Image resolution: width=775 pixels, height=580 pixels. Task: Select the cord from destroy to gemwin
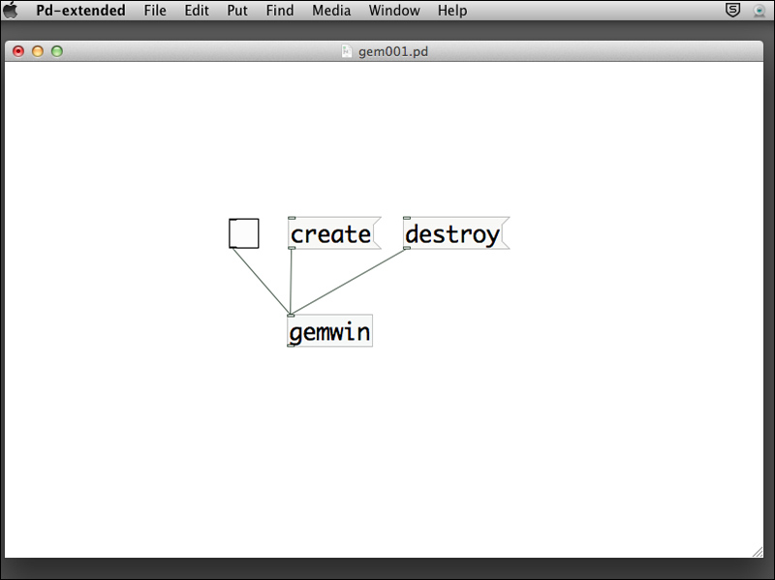point(349,282)
